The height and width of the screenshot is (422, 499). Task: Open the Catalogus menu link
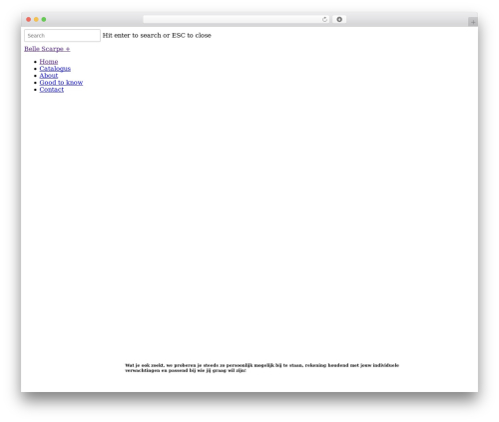point(55,69)
